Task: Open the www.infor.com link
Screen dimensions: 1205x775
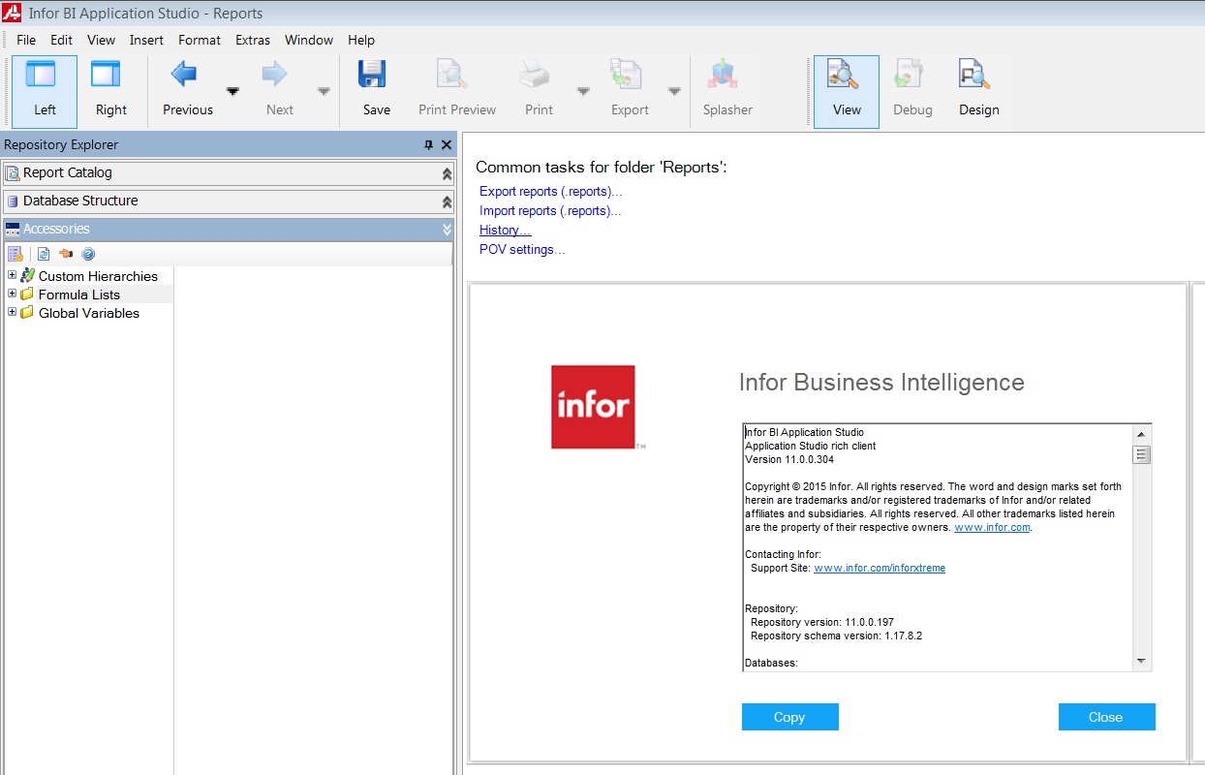Action: [x=992, y=528]
